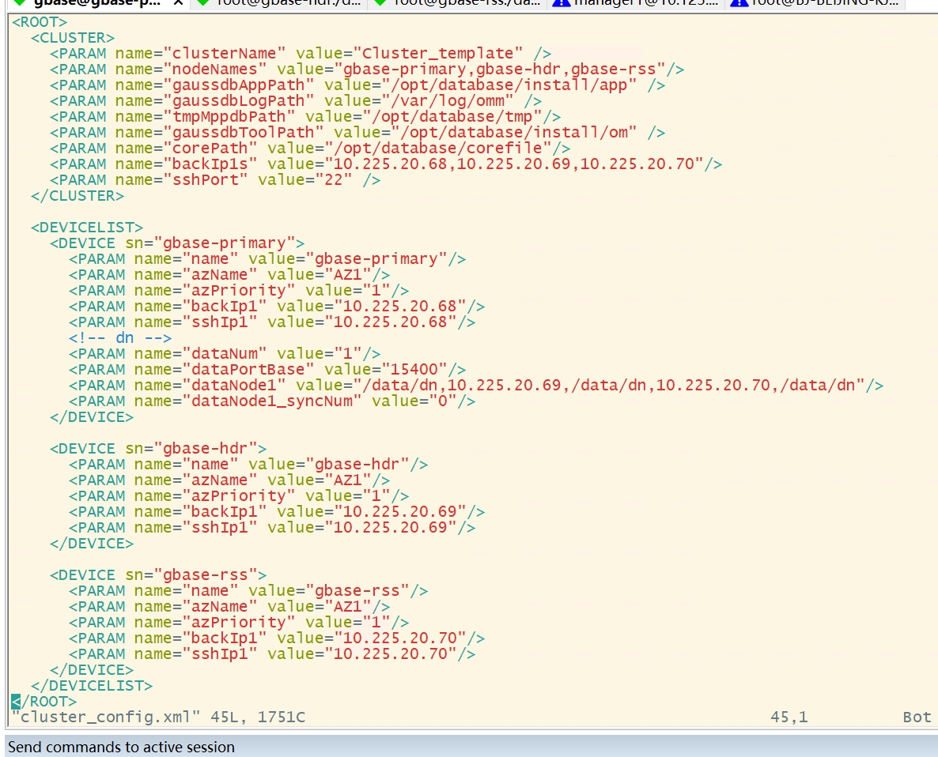Viewport: 938px width, 757px height.
Task: Click the name value "gbase-rss" param
Action: click(248, 590)
